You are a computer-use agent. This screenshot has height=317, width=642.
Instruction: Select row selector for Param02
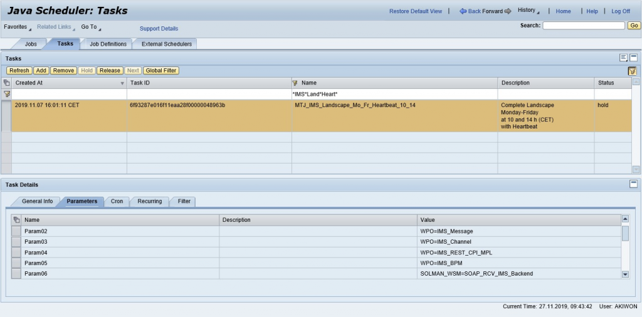[x=16, y=231]
